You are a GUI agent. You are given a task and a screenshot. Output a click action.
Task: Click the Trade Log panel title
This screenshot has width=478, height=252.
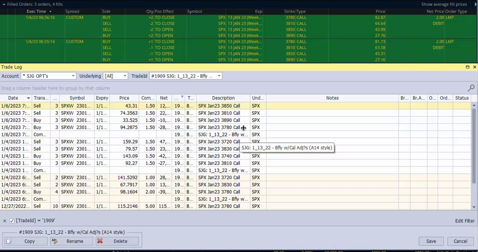(x=12, y=67)
